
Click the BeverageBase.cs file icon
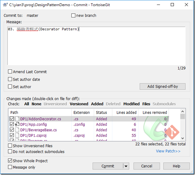click(x=17, y=130)
